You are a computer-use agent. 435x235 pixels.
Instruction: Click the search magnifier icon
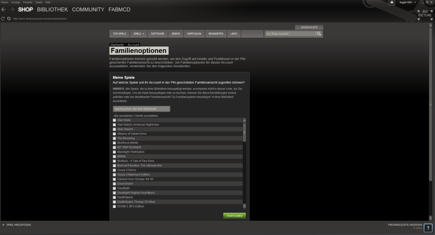tap(319, 34)
